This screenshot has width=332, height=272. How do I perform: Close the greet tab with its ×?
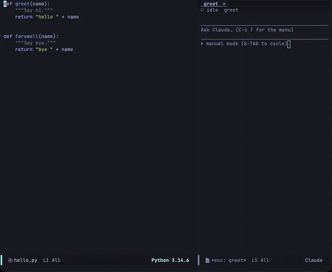pos(224,4)
